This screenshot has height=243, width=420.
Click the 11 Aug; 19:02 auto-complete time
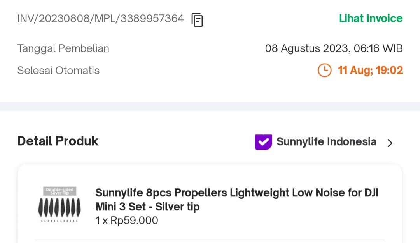click(370, 71)
